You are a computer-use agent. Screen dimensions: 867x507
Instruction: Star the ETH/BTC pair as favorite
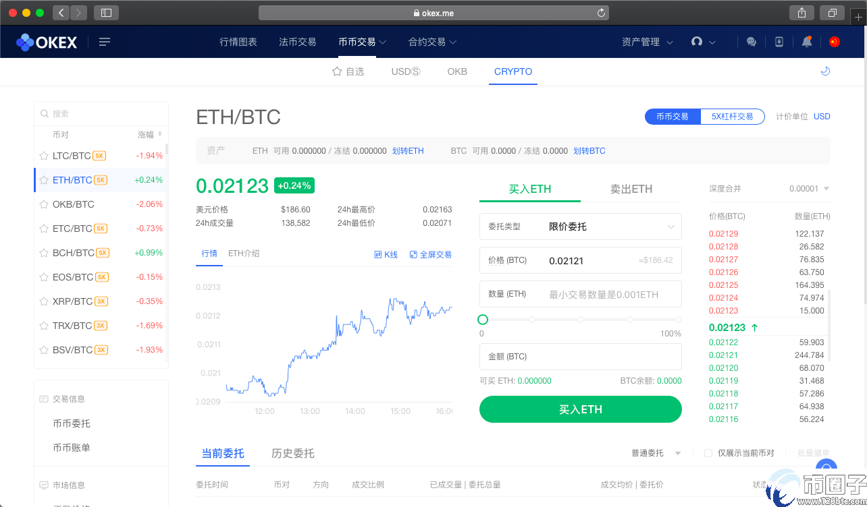tap(44, 180)
